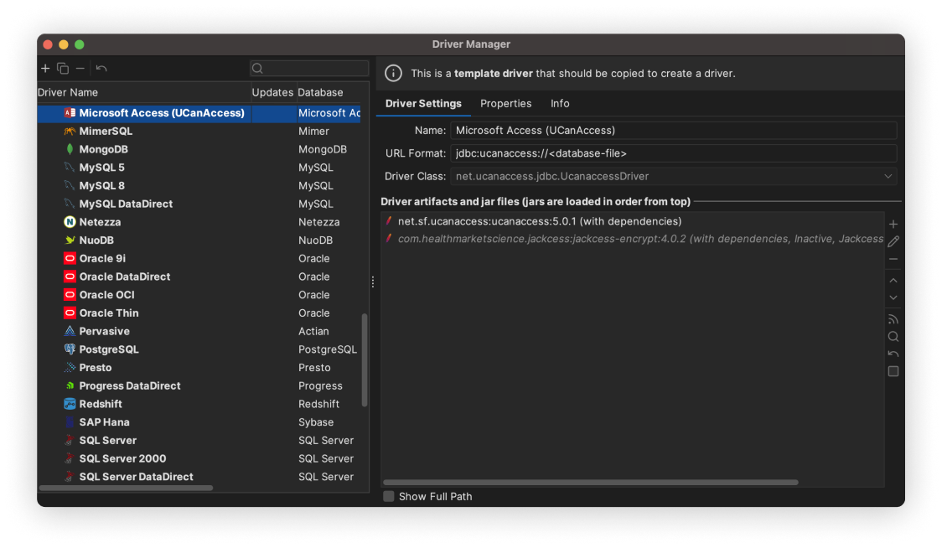Select the SQL Server DataDirect driver
This screenshot has height=548, width=942.
click(199, 477)
